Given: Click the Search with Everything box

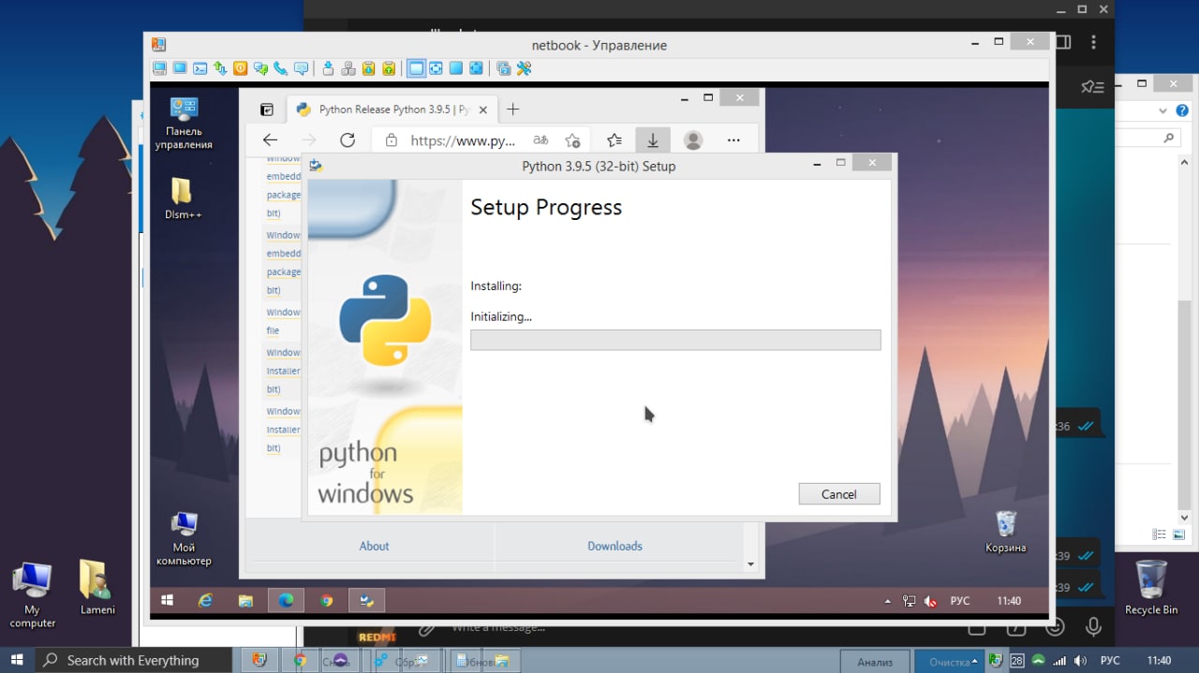Looking at the screenshot, I should coord(134,660).
